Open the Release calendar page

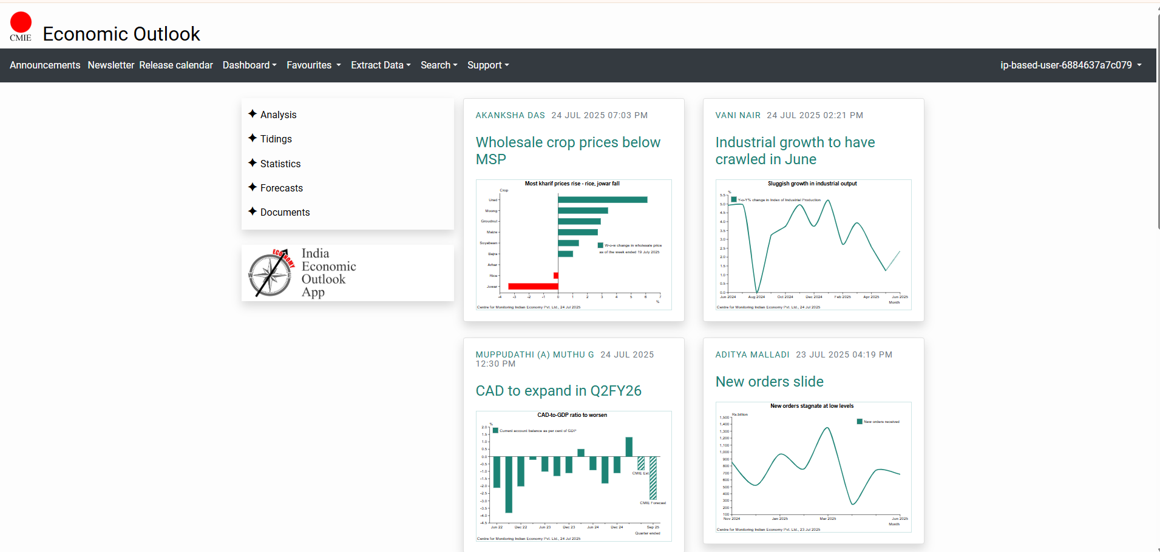(176, 65)
